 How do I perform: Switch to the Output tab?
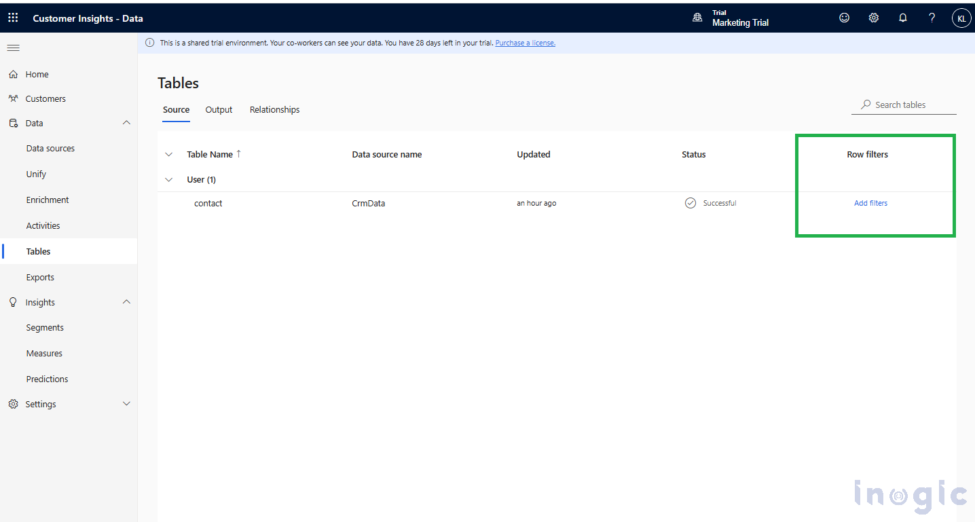219,109
